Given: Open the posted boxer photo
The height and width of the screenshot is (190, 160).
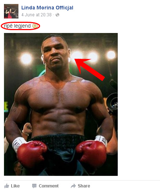Looking at the screenshot, I should pos(61,104).
